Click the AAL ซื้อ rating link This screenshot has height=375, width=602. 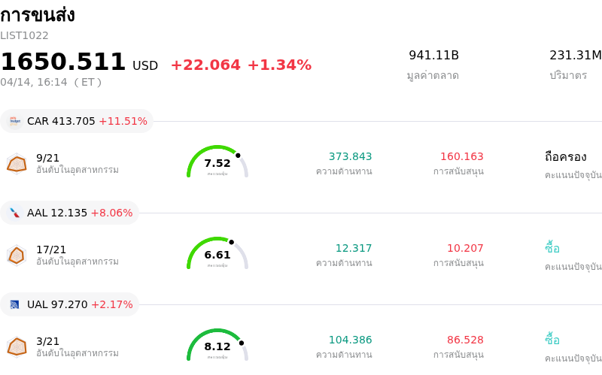point(552,249)
